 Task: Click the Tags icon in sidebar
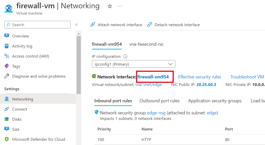pos(7,66)
